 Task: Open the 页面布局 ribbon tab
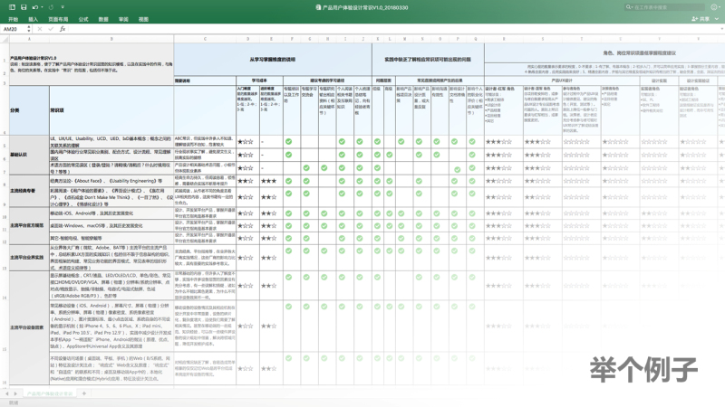coord(58,19)
